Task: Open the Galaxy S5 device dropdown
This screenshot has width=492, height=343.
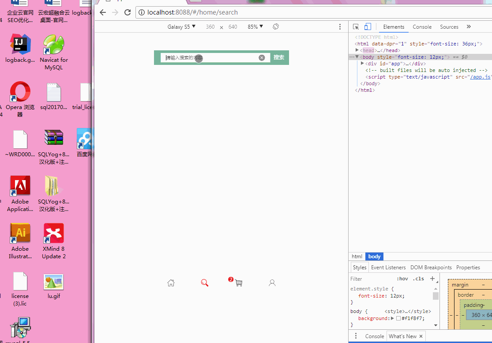Action: (x=181, y=27)
